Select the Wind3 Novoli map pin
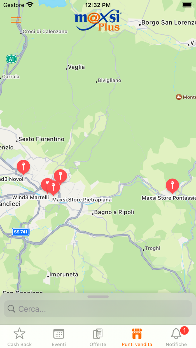The height and width of the screenshot is (348, 196). coord(23,167)
